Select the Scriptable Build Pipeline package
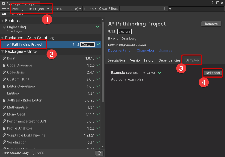Image resolution: width=225 pixels, height=157 pixels. (x=51, y=135)
